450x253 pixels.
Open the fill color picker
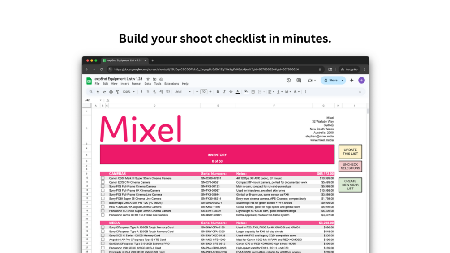[246, 92]
